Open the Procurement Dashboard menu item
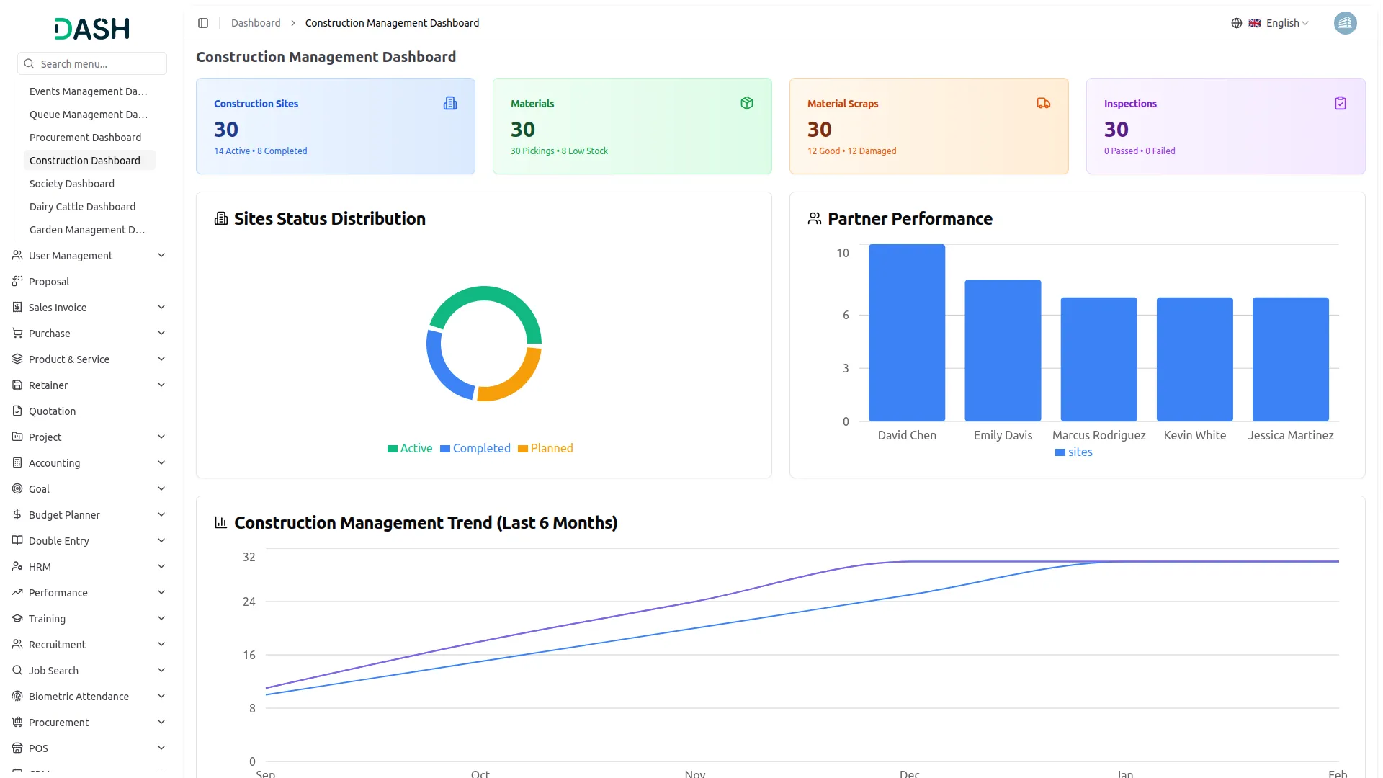 click(x=85, y=138)
